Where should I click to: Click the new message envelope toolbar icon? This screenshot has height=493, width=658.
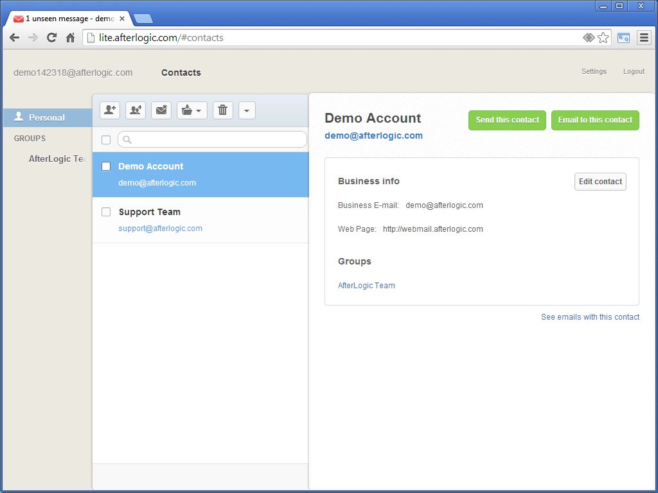click(161, 110)
